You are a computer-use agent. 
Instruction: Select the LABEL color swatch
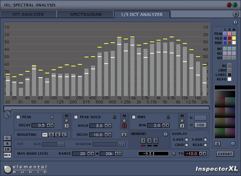point(230,75)
